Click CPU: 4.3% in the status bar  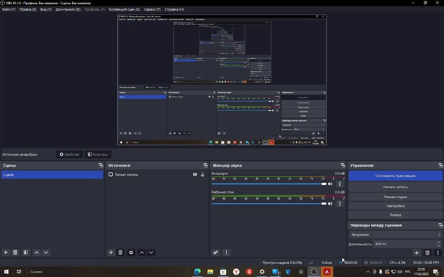[397, 263]
